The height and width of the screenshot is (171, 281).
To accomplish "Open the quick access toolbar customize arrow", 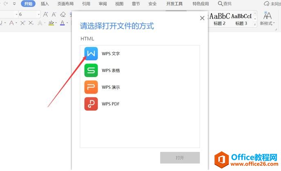I will coord(14,4).
